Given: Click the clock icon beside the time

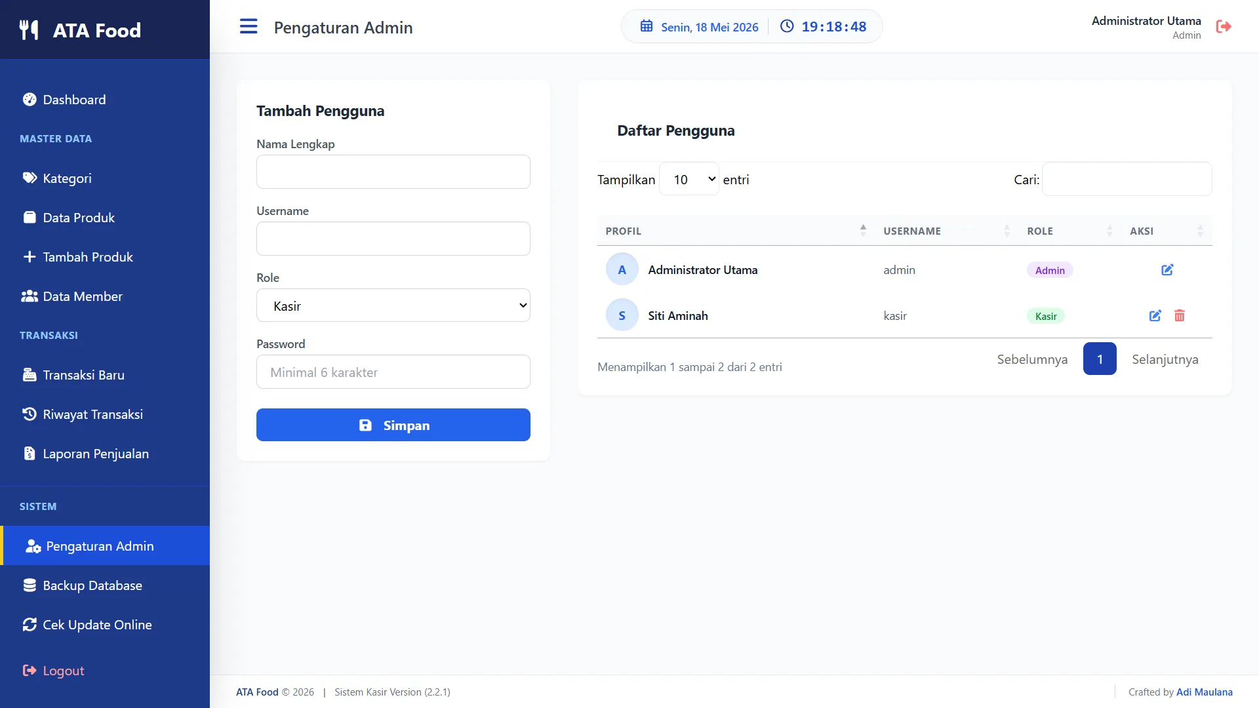Looking at the screenshot, I should coord(787,26).
